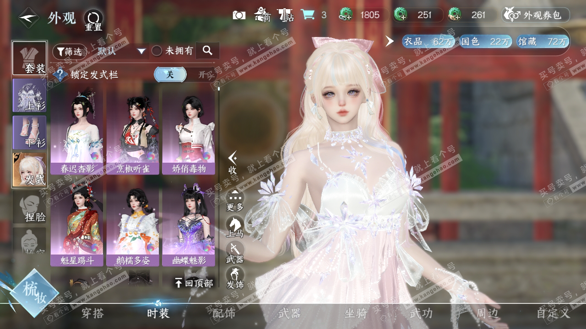Image resolution: width=586 pixels, height=329 pixels.
Task: Open the camera screenshot mode
Action: point(239,15)
